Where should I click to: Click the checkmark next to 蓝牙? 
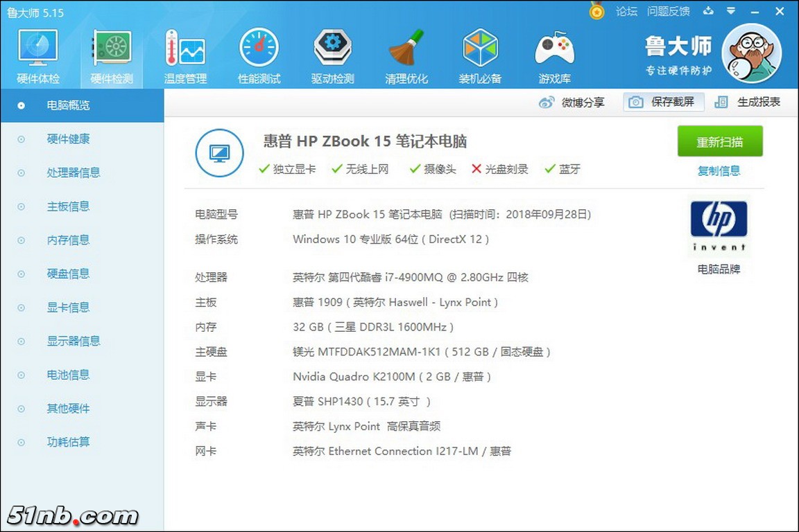(551, 168)
